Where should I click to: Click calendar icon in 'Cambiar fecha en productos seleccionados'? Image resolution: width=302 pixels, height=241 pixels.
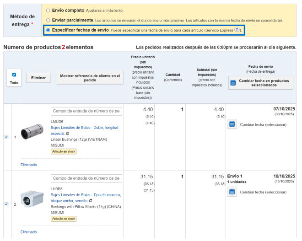(233, 83)
